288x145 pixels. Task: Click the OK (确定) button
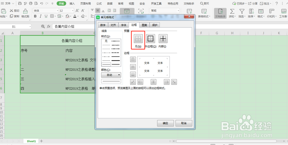coord(165,123)
